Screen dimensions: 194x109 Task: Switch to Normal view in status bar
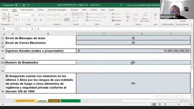(154, 104)
